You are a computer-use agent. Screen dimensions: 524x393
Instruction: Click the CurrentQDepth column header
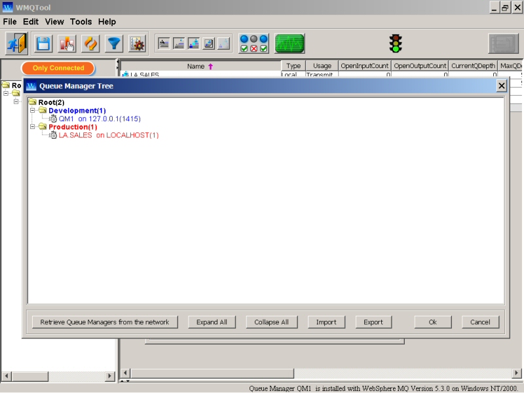click(x=473, y=66)
